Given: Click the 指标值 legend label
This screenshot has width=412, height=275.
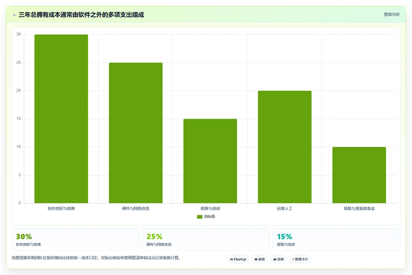Looking at the screenshot, I should pos(209,217).
